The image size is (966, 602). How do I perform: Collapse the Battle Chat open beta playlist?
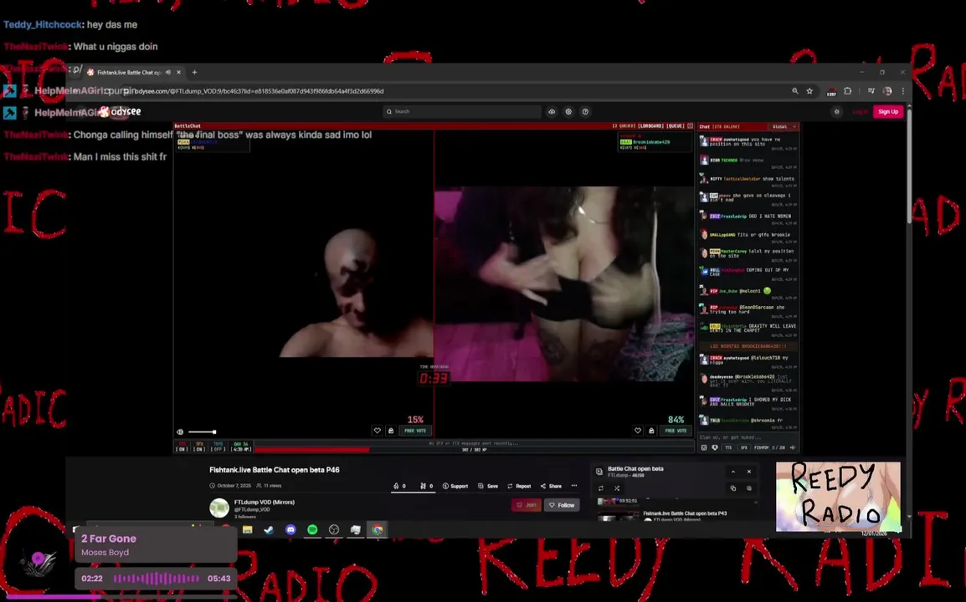tap(733, 472)
